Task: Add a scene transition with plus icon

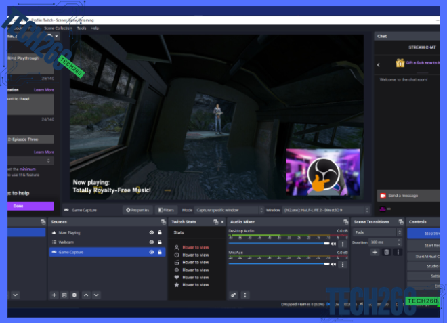Action: click(x=375, y=252)
